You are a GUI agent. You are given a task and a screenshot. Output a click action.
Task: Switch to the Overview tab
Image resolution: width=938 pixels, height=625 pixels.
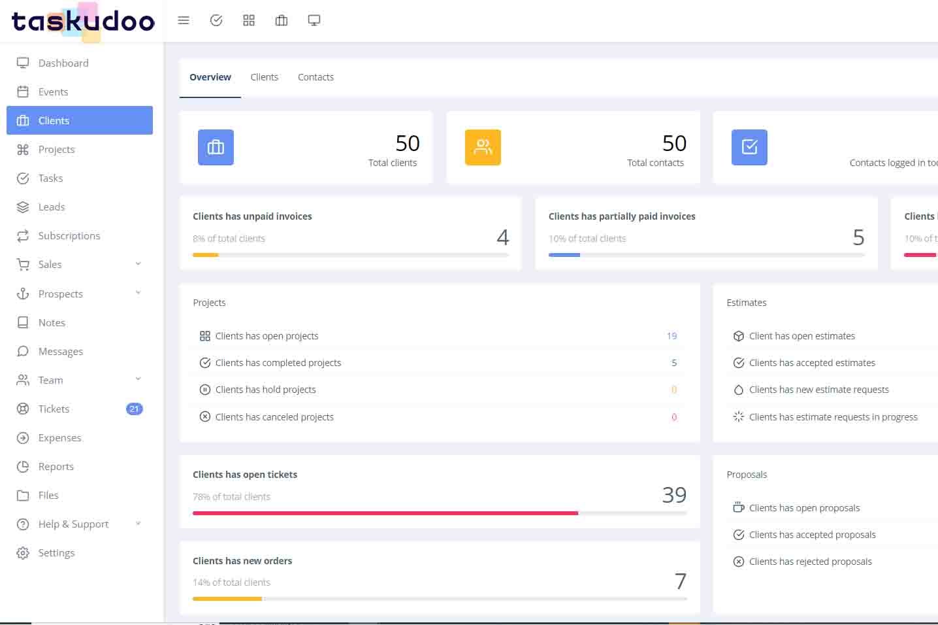(x=210, y=77)
